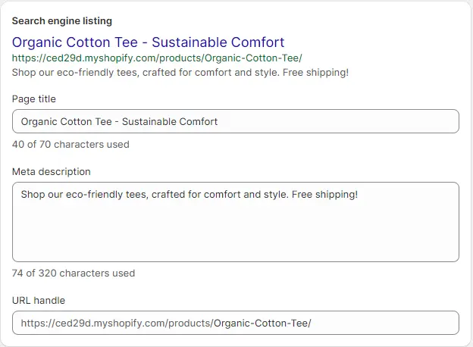The height and width of the screenshot is (347, 473).
Task: Click the 74 of 320 characters used counter
Action: [74, 274]
